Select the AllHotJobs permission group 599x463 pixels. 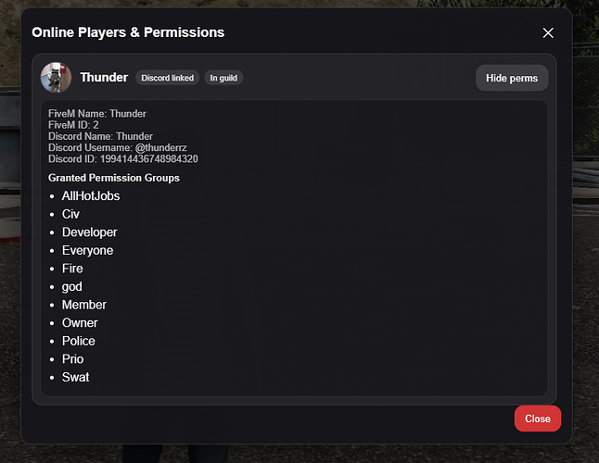pyautogui.click(x=91, y=196)
